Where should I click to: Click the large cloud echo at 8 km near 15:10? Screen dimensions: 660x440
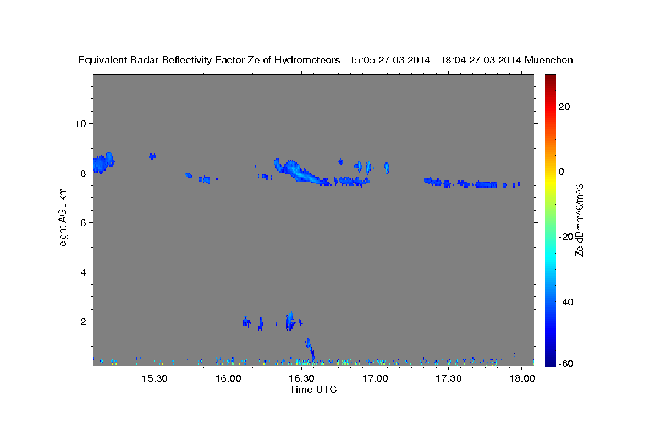tap(103, 163)
